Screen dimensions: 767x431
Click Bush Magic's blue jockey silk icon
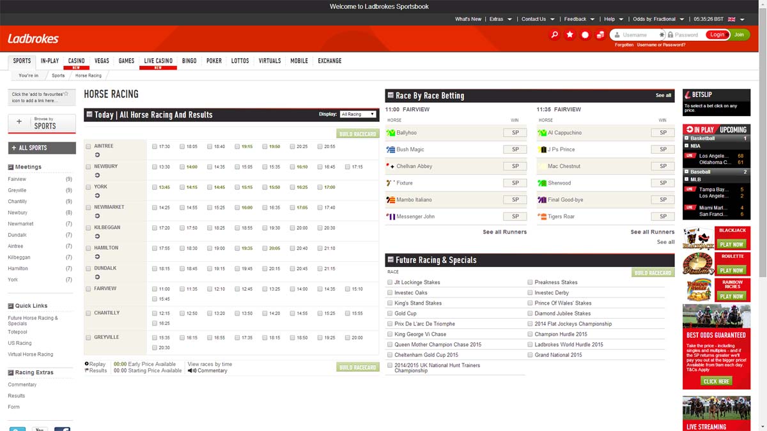[x=391, y=149]
